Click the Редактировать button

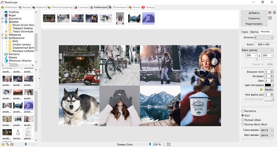tap(254, 24)
